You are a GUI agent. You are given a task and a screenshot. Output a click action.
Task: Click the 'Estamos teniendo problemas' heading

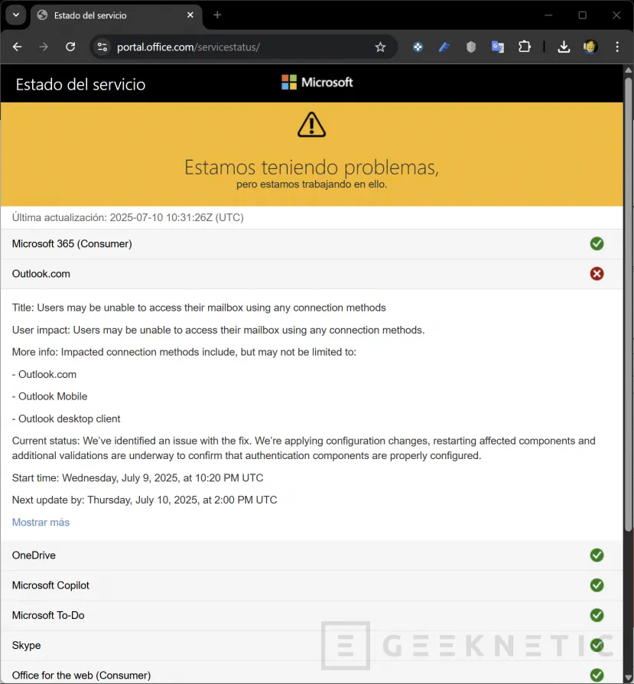coord(311,167)
